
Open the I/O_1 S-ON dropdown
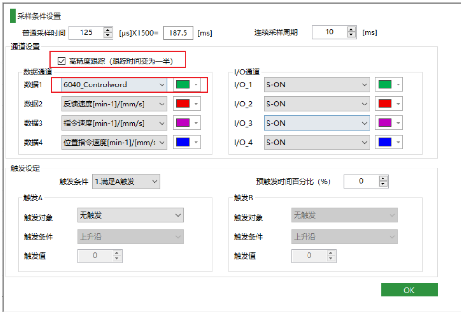click(x=317, y=85)
